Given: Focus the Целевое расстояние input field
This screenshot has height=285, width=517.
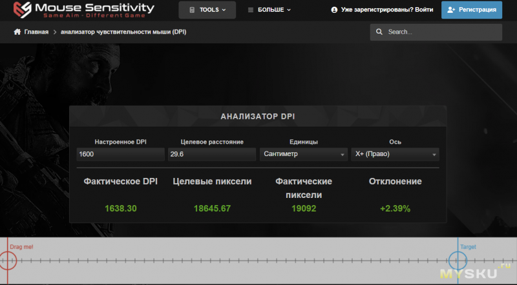Looking at the screenshot, I should 211,155.
